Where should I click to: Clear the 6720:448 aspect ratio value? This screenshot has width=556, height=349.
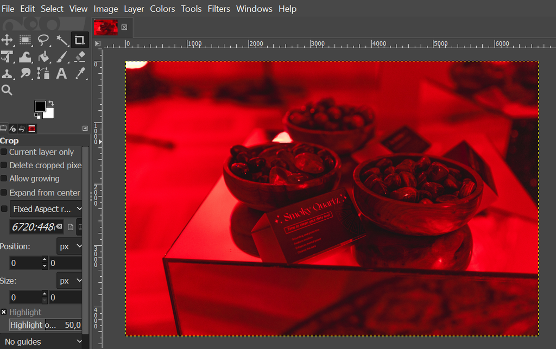[59, 227]
